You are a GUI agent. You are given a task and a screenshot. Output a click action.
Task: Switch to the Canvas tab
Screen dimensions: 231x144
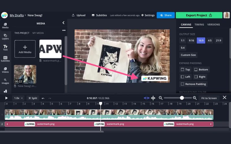186,24
